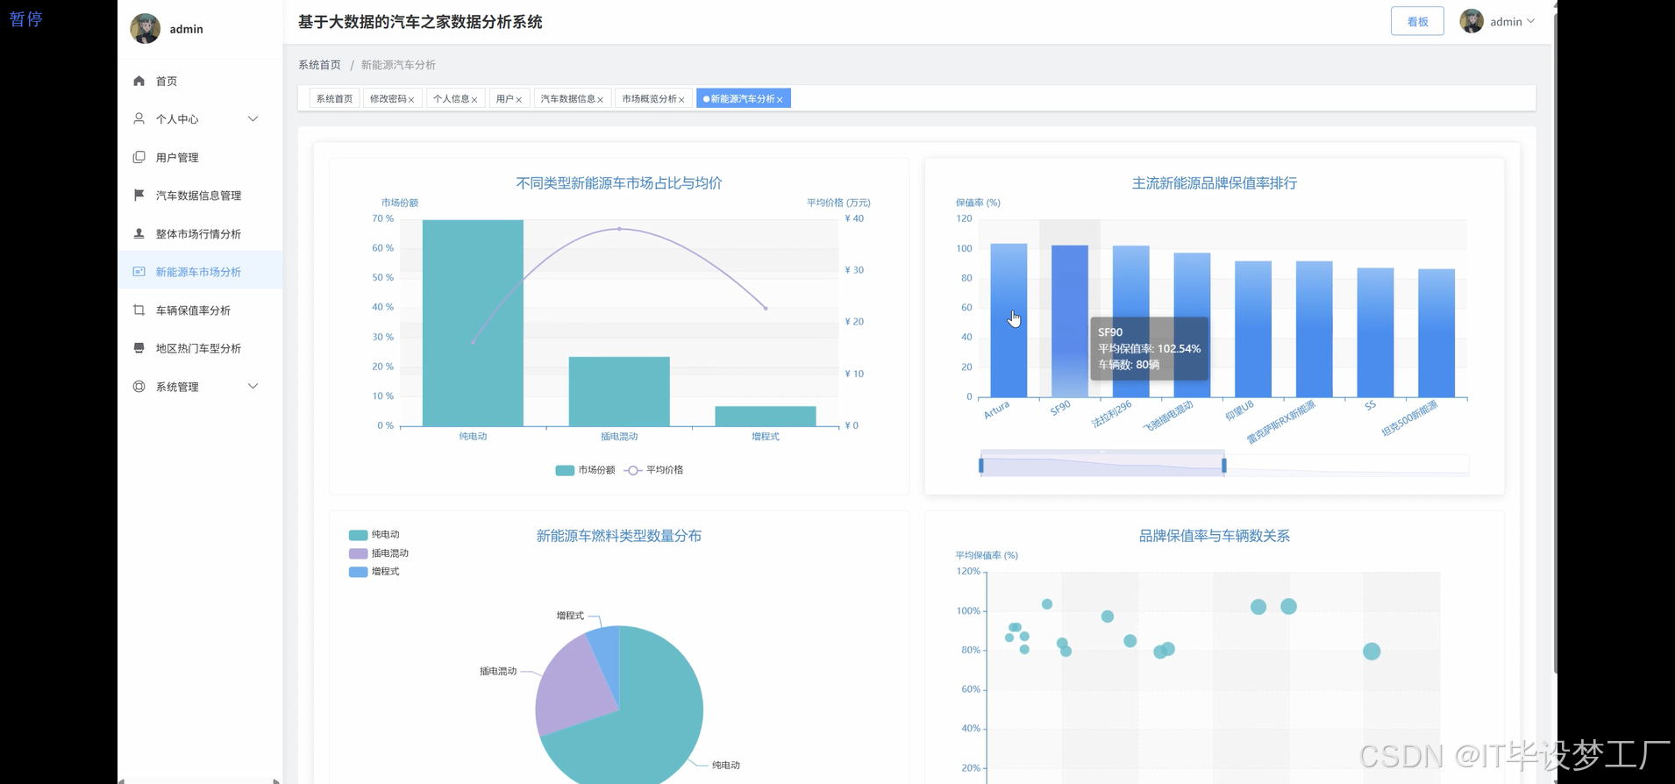Click the 暂停 label in top-left corner

26,19
